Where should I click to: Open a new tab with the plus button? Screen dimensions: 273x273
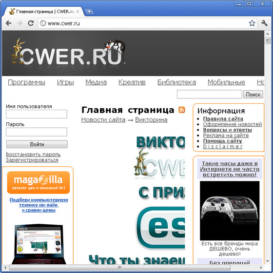[x=89, y=12]
